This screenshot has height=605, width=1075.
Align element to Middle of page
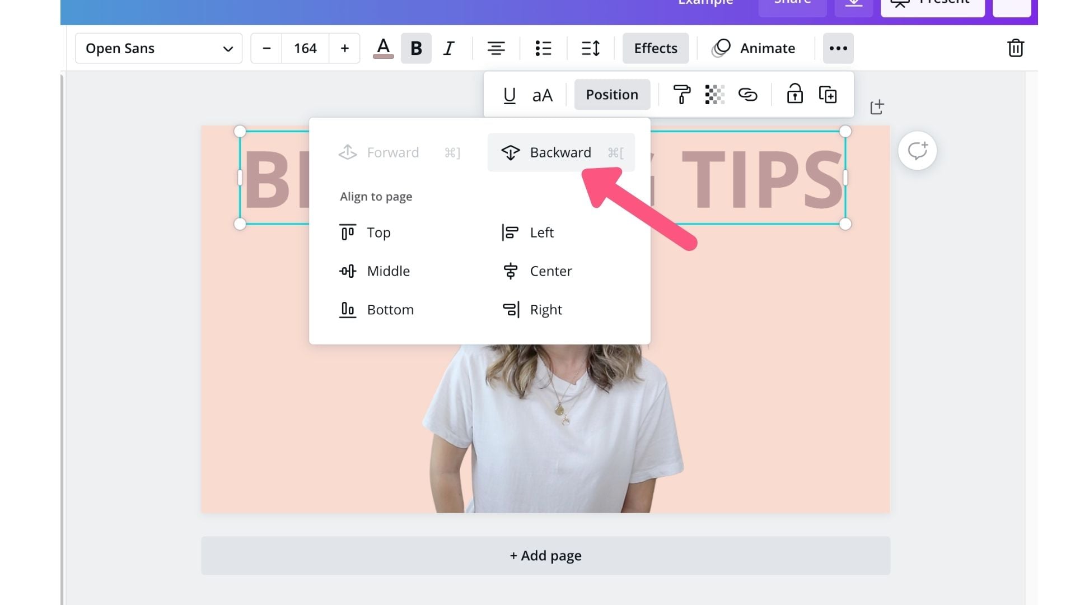pos(375,271)
